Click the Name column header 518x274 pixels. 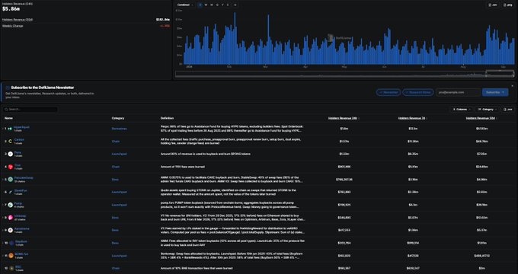point(8,118)
